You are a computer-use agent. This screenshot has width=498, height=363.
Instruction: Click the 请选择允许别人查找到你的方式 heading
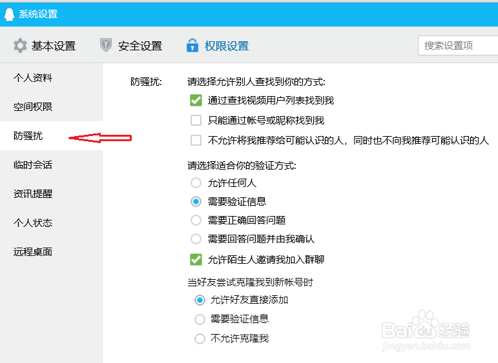point(256,82)
